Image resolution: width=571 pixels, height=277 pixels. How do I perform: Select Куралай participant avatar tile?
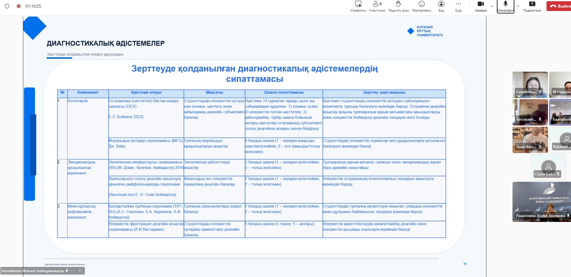pyautogui.click(x=560, y=140)
